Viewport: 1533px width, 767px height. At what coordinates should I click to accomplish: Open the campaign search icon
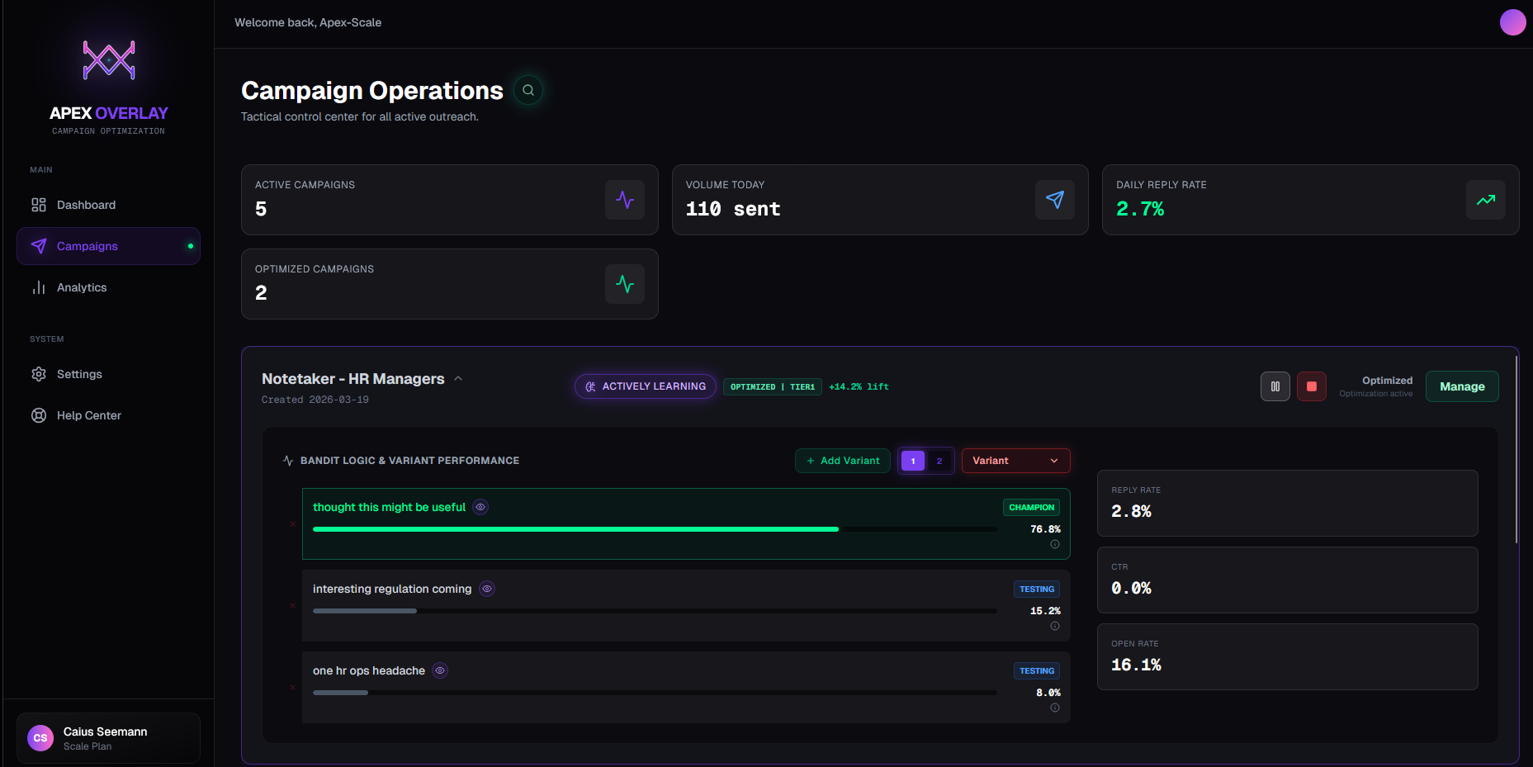[528, 90]
